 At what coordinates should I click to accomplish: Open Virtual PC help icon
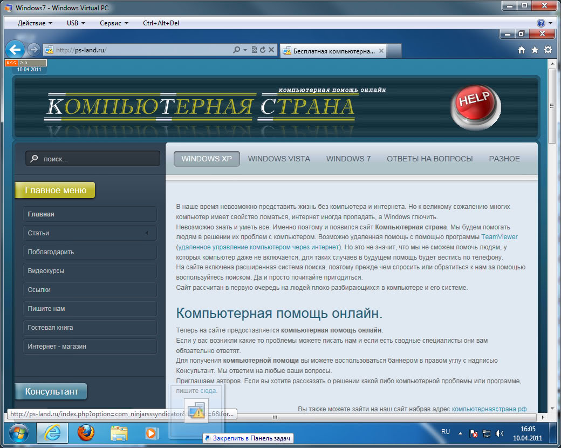click(x=541, y=23)
